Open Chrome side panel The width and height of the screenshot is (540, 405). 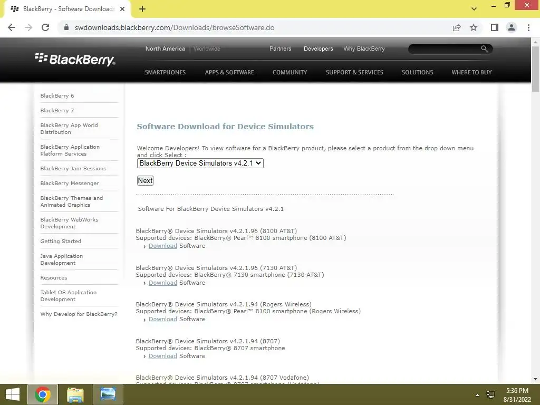(495, 27)
